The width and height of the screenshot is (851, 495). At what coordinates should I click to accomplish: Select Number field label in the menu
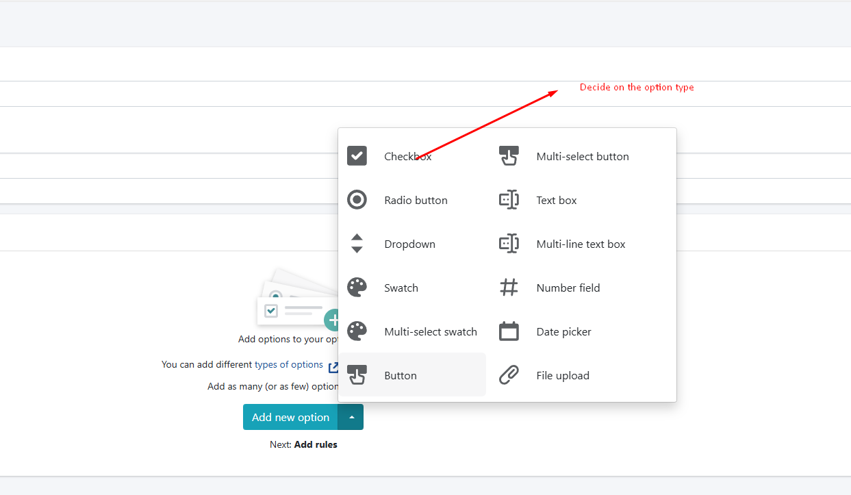point(568,288)
